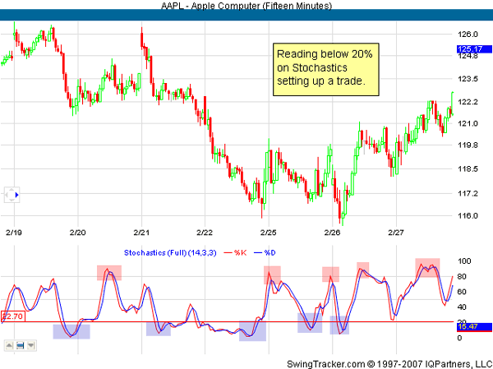This screenshot has height=369, width=493.
Task: Click the 126.0 price axis label
Action: click(x=468, y=34)
